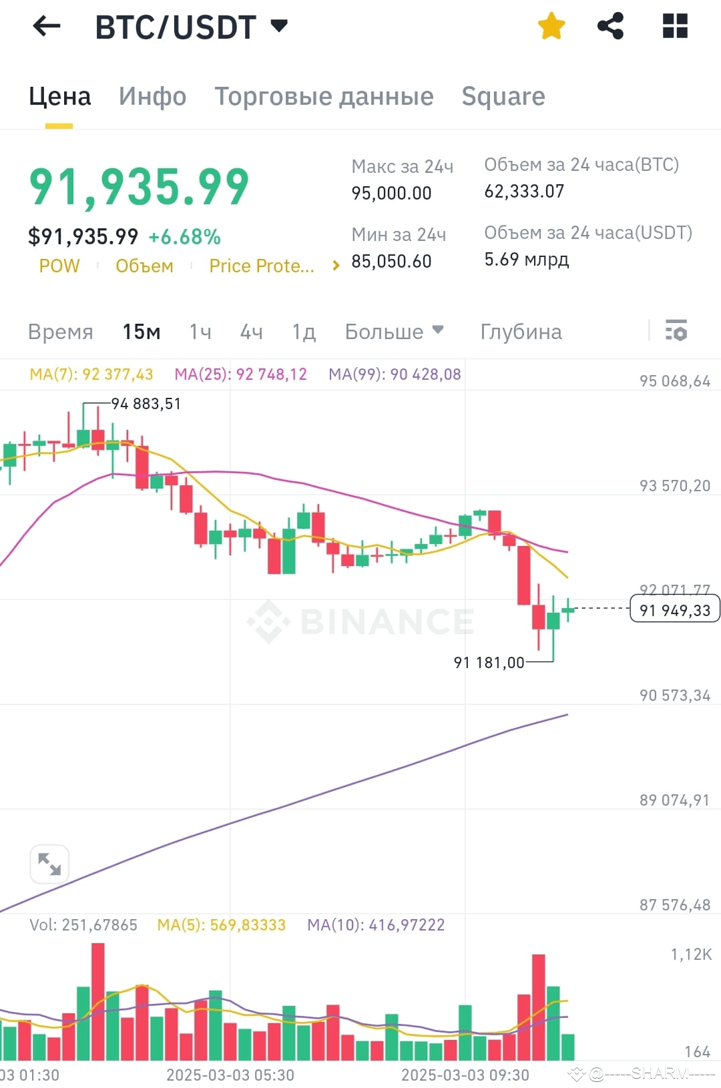This screenshot has width=721, height=1088.
Task: Select the 1д timeframe
Action: [302, 331]
